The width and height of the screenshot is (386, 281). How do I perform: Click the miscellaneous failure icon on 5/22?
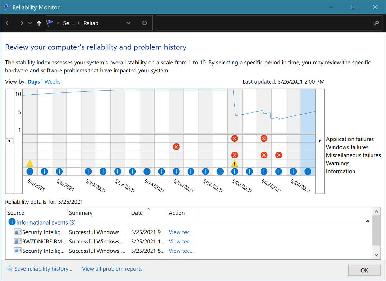279,155
